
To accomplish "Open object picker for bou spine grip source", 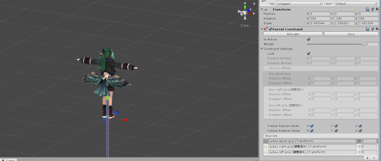I will click(x=359, y=141).
